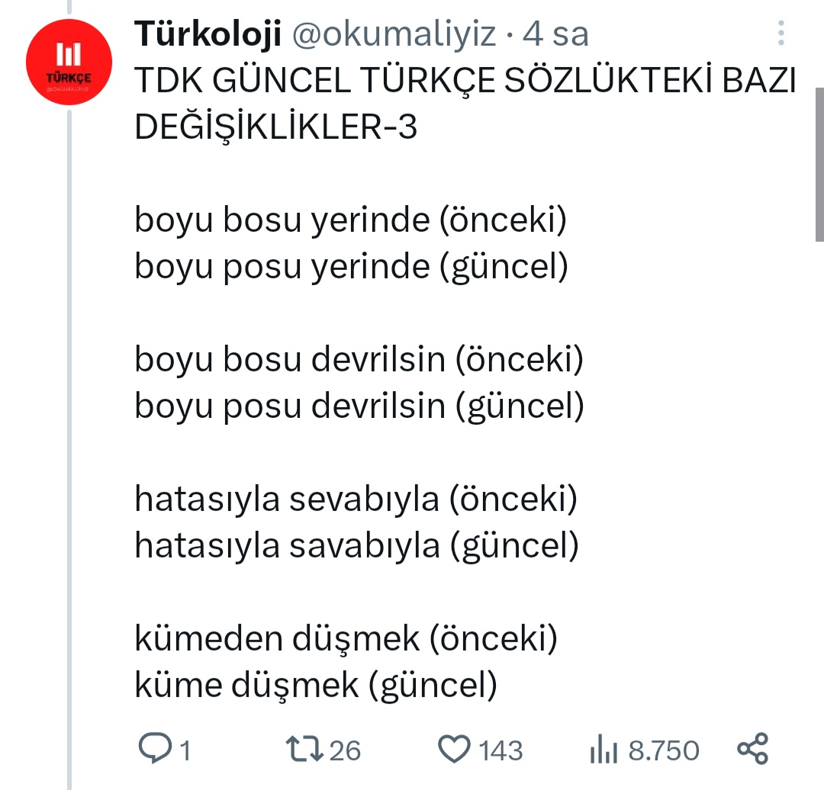This screenshot has height=790, width=824.
Task: Click the reply speech bubble icon
Action: 155,749
